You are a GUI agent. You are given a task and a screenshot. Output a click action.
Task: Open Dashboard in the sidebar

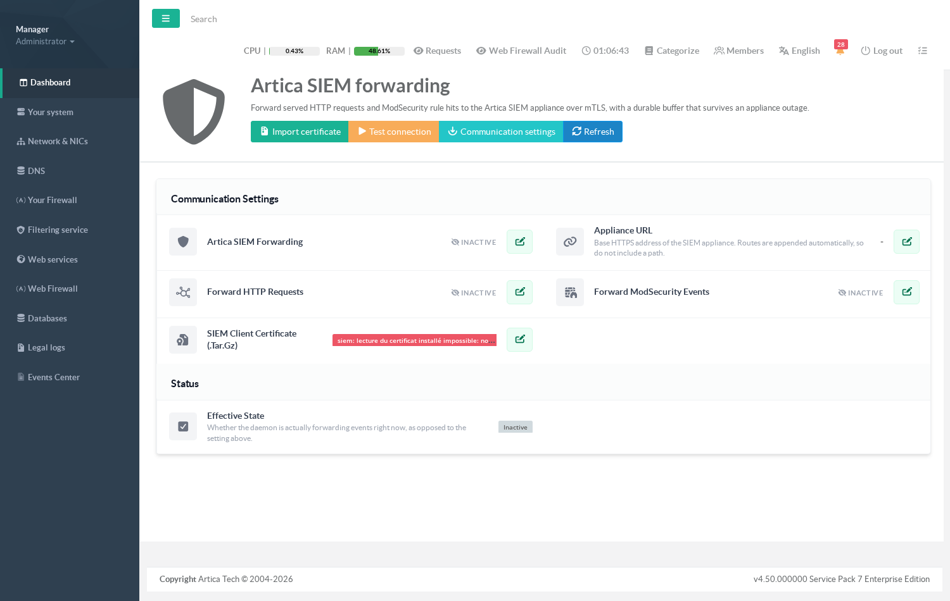pos(70,83)
